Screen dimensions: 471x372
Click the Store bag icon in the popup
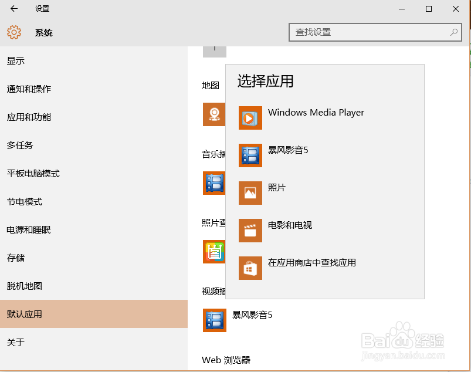(x=250, y=268)
